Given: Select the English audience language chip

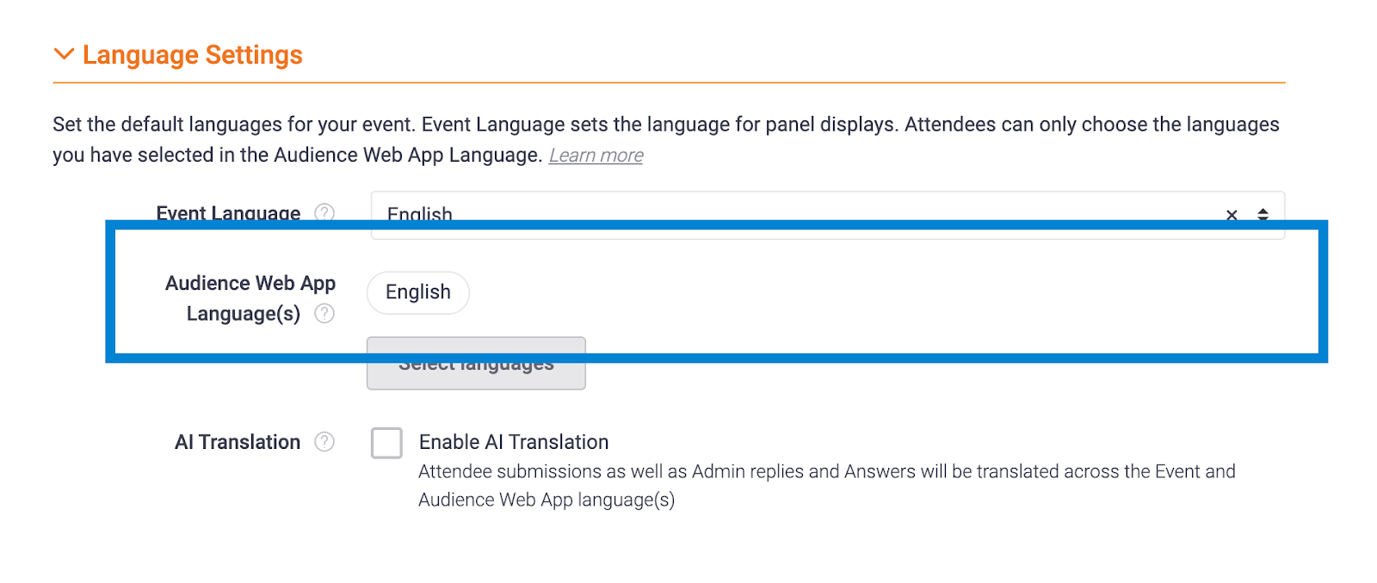Looking at the screenshot, I should click(x=418, y=292).
